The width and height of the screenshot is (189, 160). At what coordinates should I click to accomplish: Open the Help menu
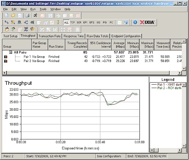pyautogui.click(x=67, y=9)
